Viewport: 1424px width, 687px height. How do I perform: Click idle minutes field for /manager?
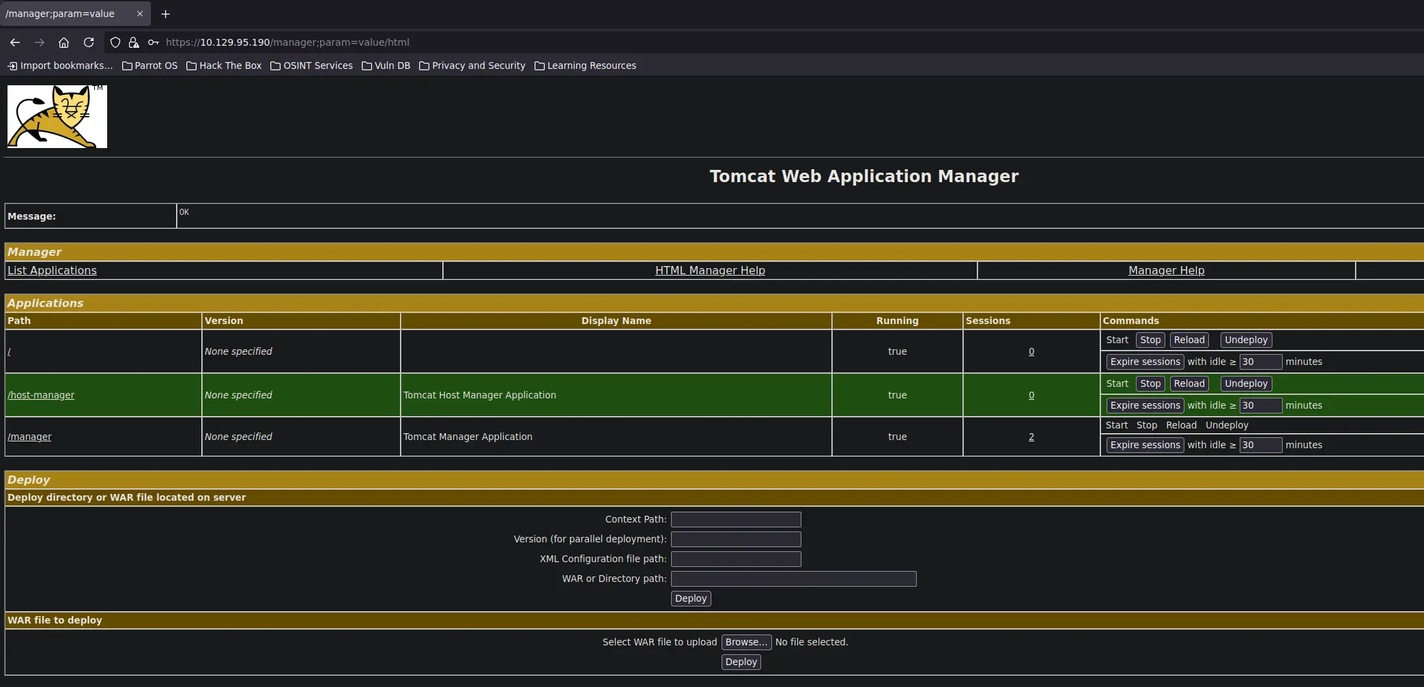(x=1261, y=445)
